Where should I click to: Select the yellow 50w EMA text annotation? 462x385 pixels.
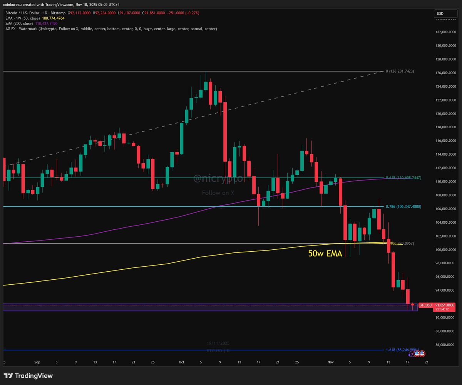(x=325, y=253)
